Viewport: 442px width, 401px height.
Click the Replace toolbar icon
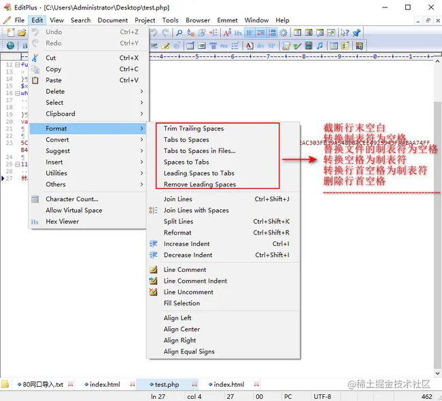click(x=190, y=33)
